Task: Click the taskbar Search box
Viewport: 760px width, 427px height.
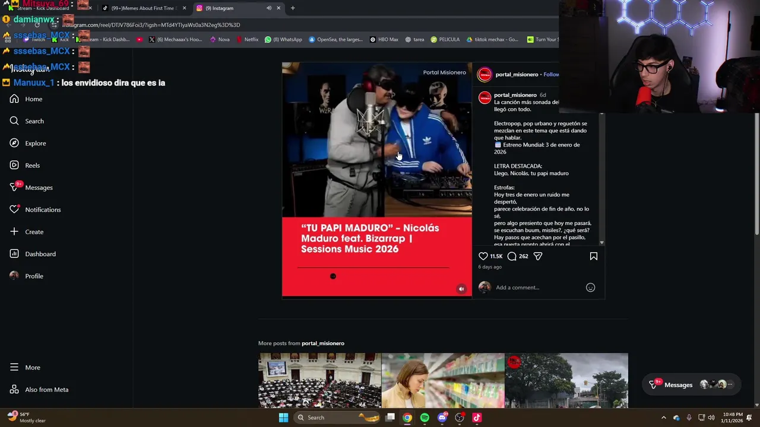Action: pos(337,418)
